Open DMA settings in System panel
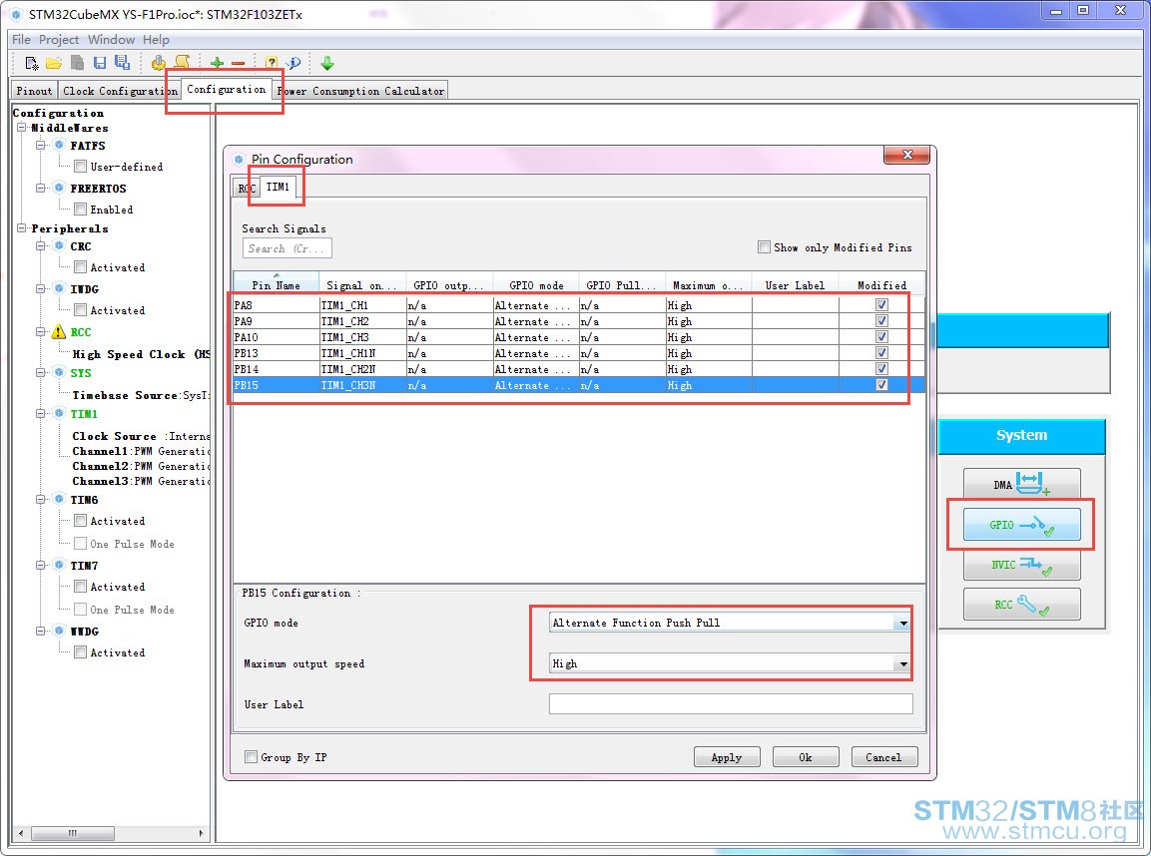The height and width of the screenshot is (856, 1151). coord(1021,484)
